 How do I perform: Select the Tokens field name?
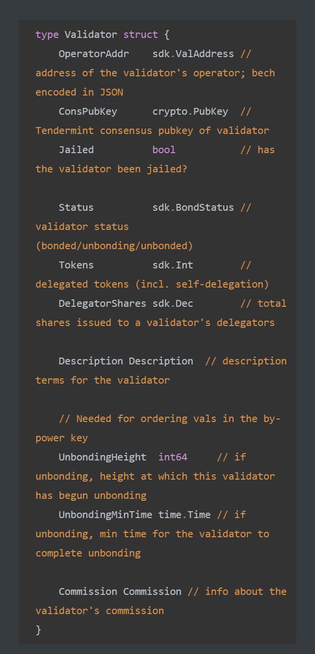click(76, 265)
